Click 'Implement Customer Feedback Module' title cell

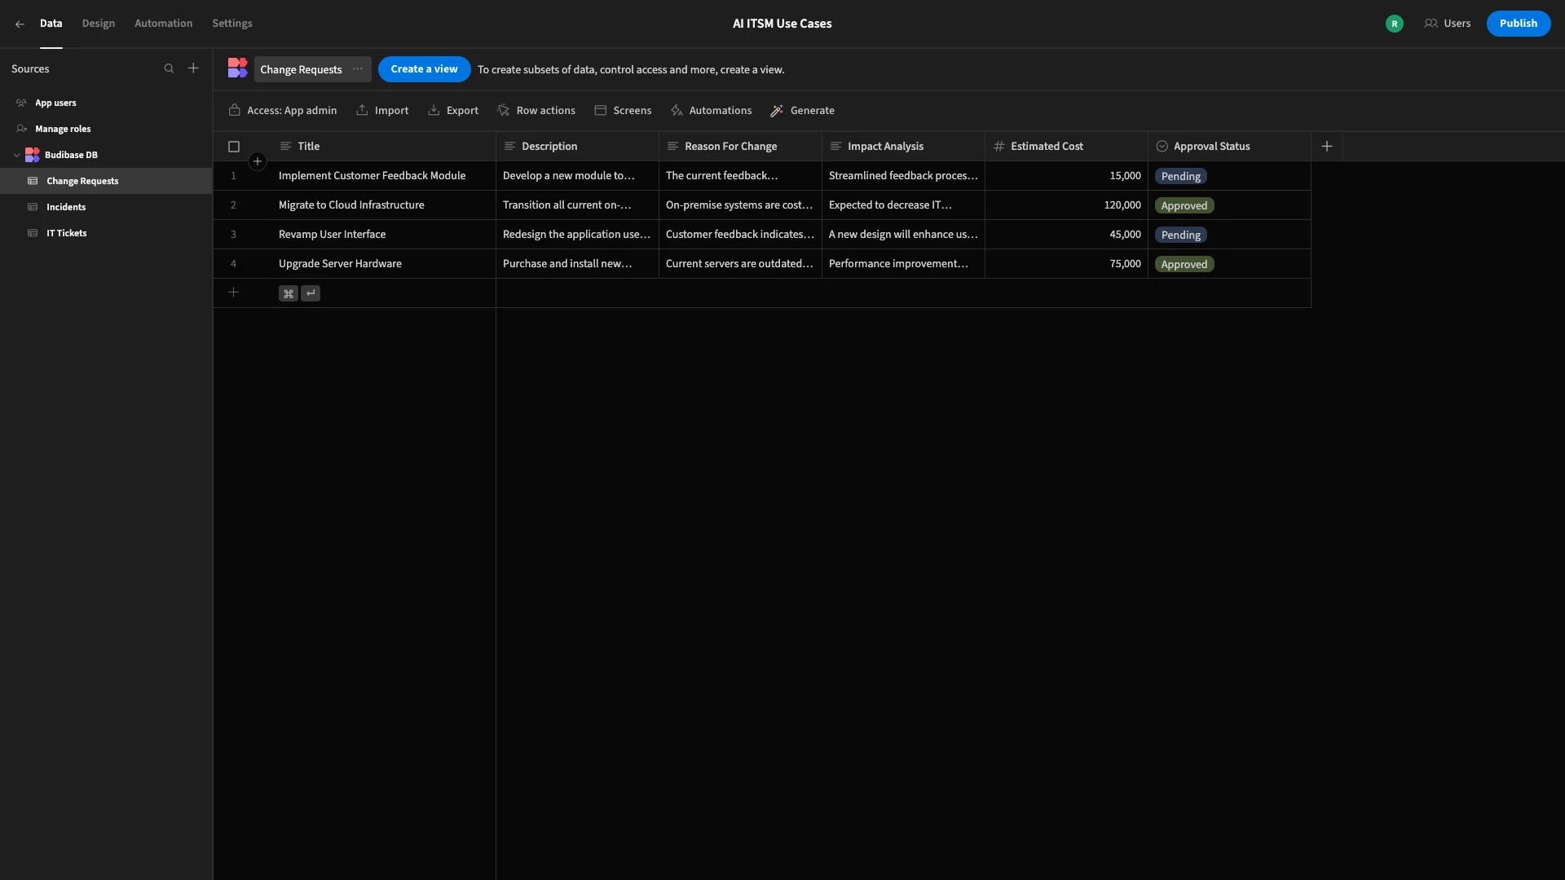pos(384,176)
